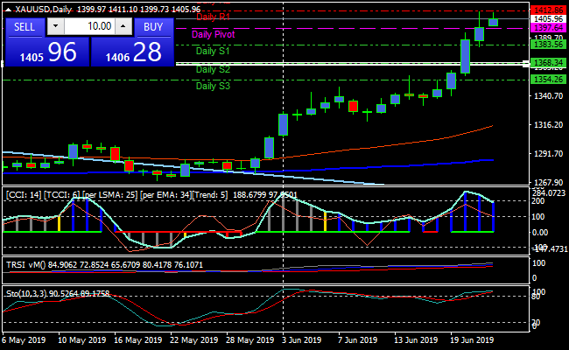
Task: Click the 1368.34 horizontal line price tag
Action: 548,63
